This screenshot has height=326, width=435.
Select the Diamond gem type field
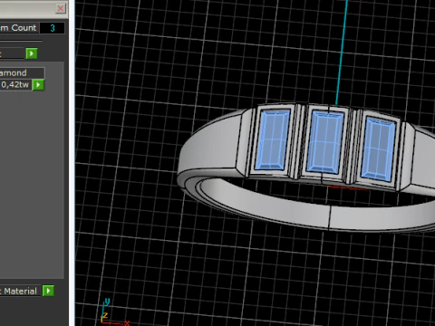(x=22, y=72)
